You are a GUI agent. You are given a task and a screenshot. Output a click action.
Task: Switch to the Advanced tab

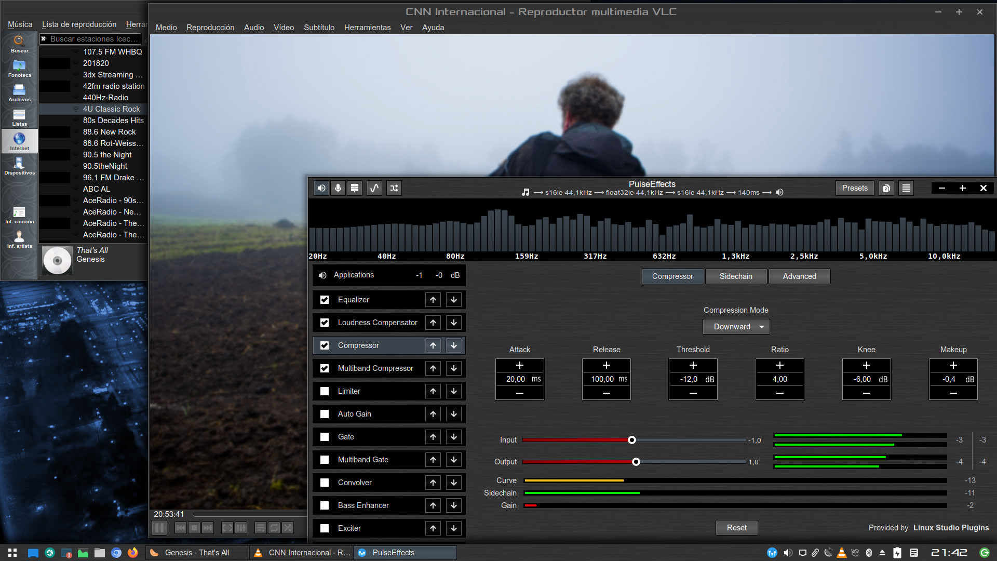tap(800, 276)
